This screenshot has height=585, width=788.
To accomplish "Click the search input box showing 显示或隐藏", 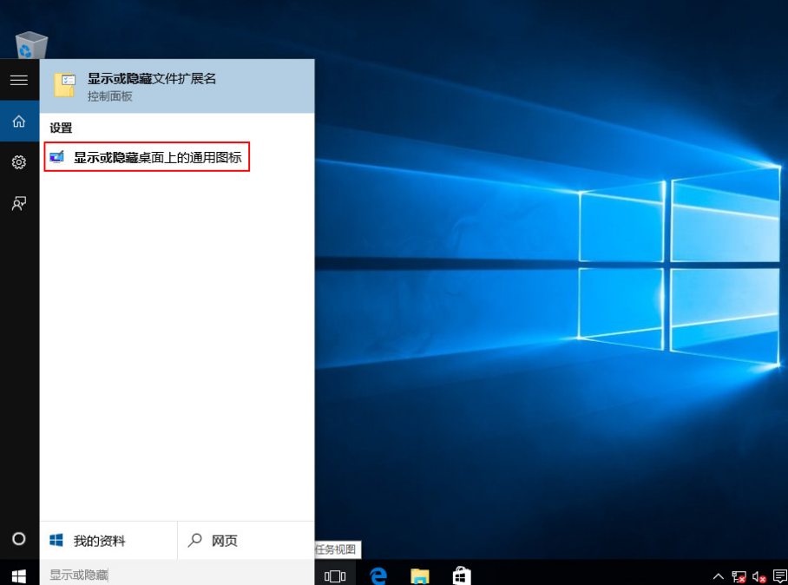I will click(x=130, y=574).
